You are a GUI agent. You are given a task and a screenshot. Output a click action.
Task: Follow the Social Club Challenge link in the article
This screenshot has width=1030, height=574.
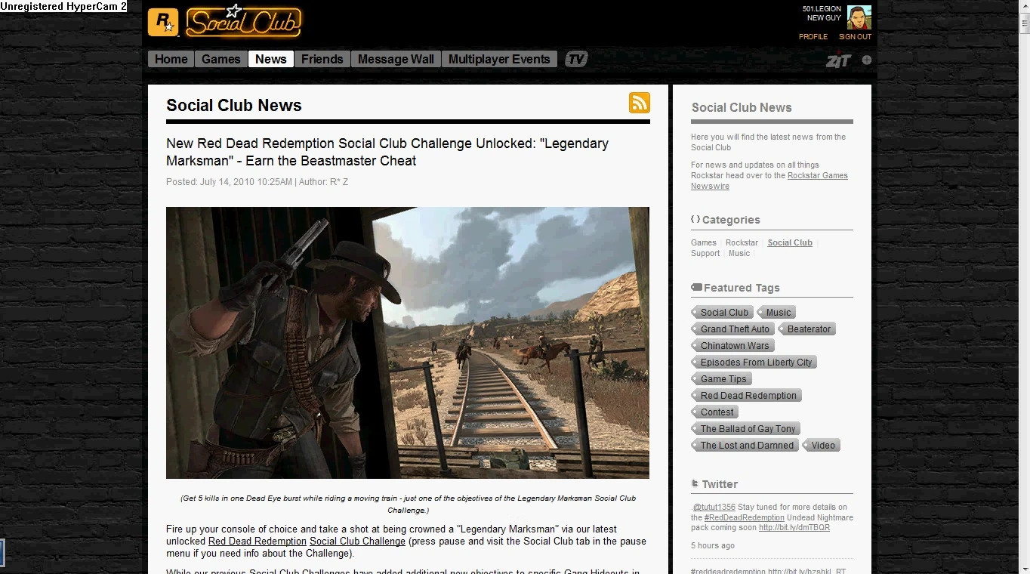[x=357, y=542]
